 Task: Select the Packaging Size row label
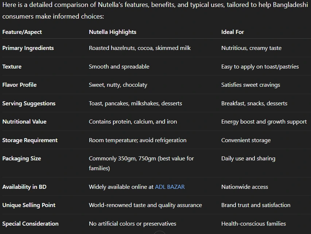22,158
